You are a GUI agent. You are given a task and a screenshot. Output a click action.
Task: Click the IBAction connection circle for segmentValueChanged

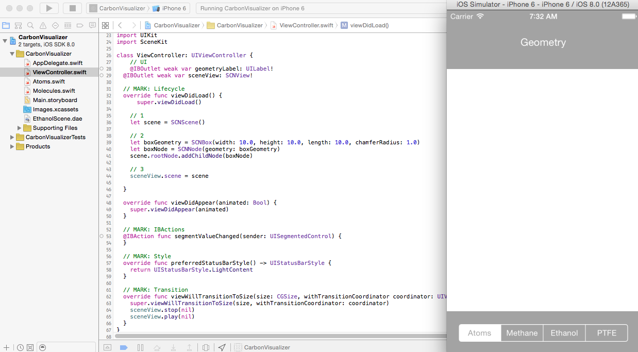tap(102, 236)
